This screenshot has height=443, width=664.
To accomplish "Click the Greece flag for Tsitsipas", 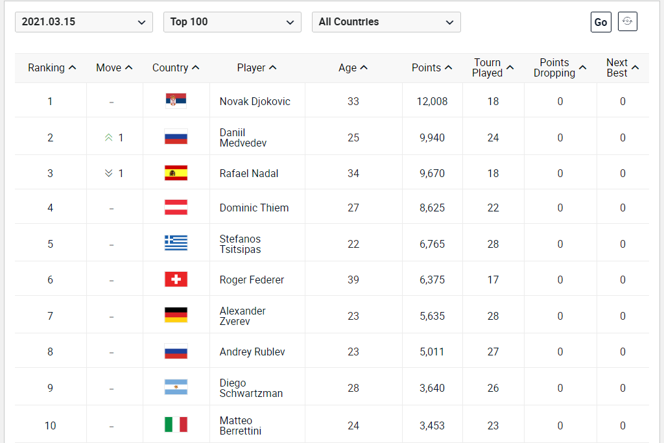I will pyautogui.click(x=176, y=244).
